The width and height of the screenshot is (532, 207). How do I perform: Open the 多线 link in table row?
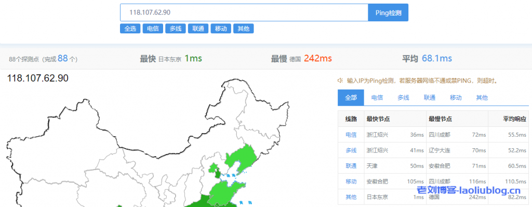351,150
